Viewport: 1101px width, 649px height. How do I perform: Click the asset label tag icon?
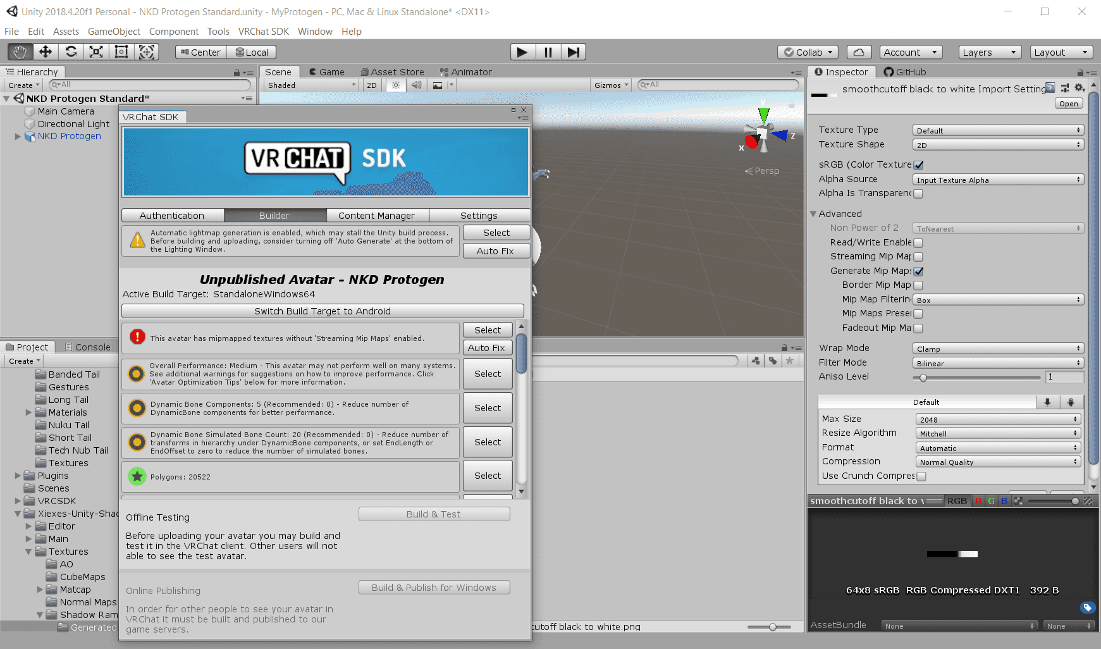(x=1088, y=608)
